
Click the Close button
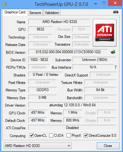[x=108, y=146]
